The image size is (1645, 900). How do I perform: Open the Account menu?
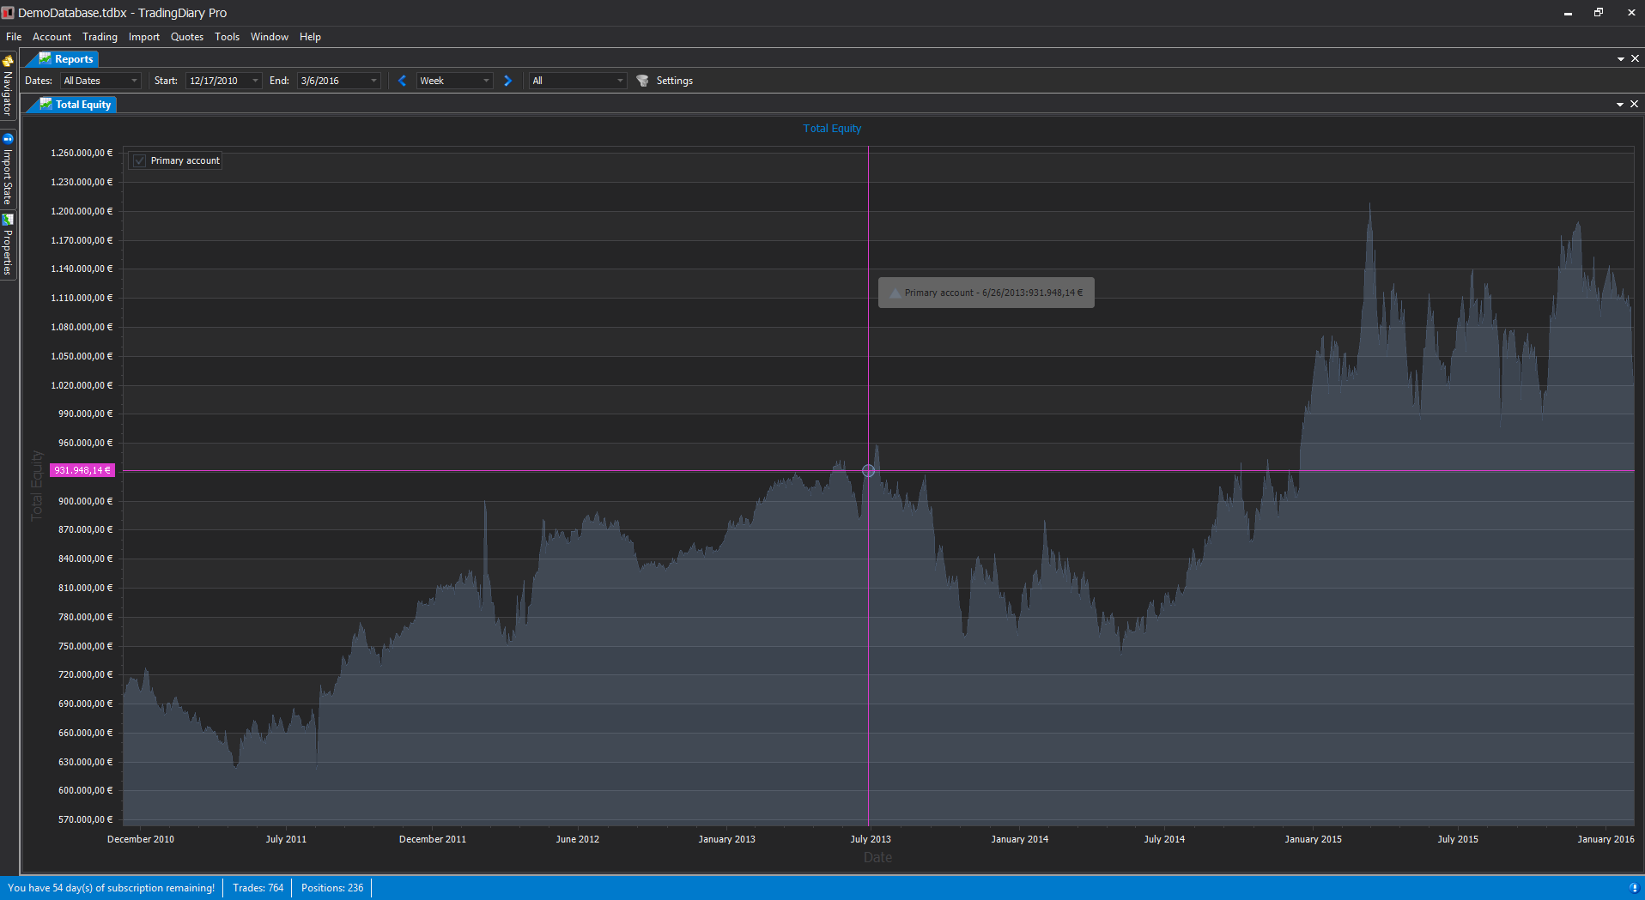pyautogui.click(x=52, y=37)
